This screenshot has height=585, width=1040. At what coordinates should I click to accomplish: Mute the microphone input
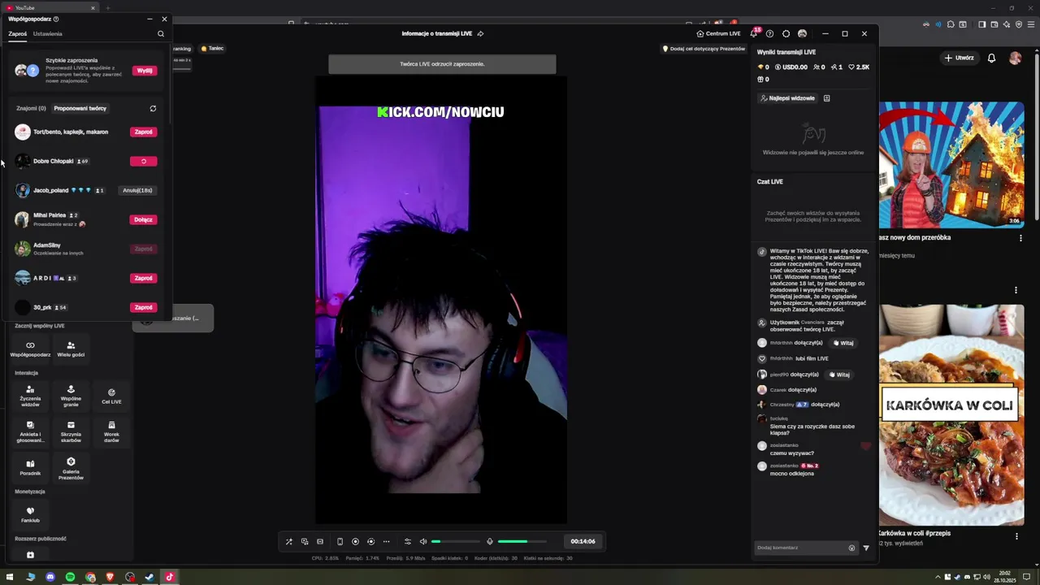pyautogui.click(x=489, y=541)
